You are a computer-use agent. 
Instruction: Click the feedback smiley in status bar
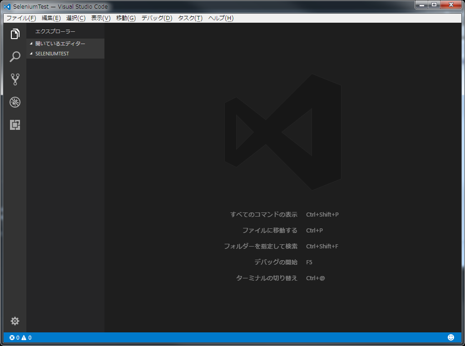point(451,337)
